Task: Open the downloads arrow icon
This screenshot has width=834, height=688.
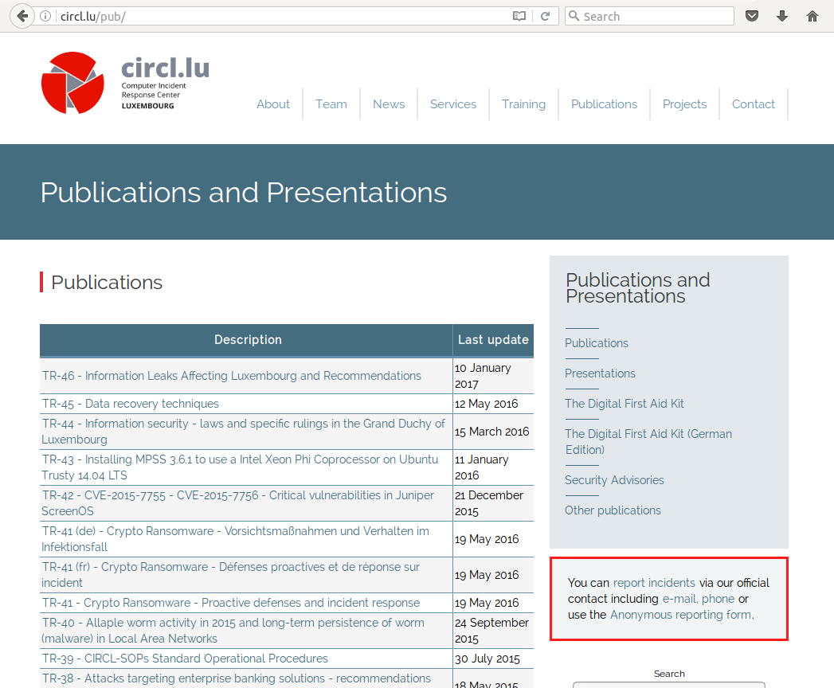Action: (x=781, y=16)
